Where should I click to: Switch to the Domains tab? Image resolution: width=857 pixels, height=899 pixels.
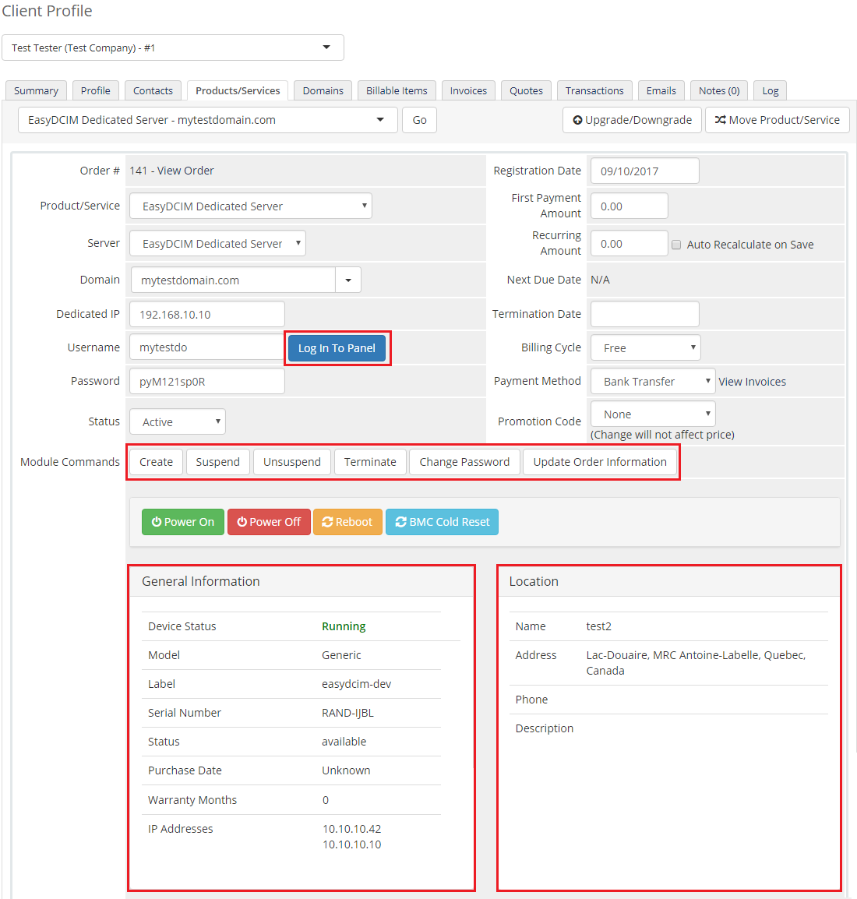323,90
